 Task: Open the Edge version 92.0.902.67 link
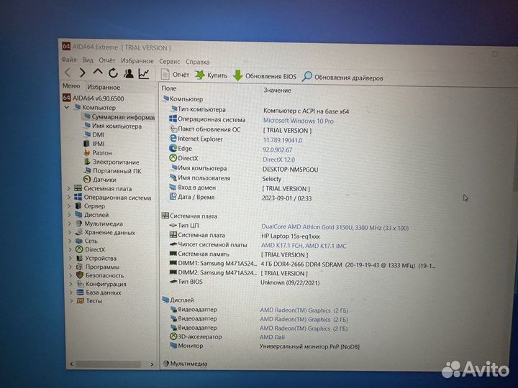point(277,149)
